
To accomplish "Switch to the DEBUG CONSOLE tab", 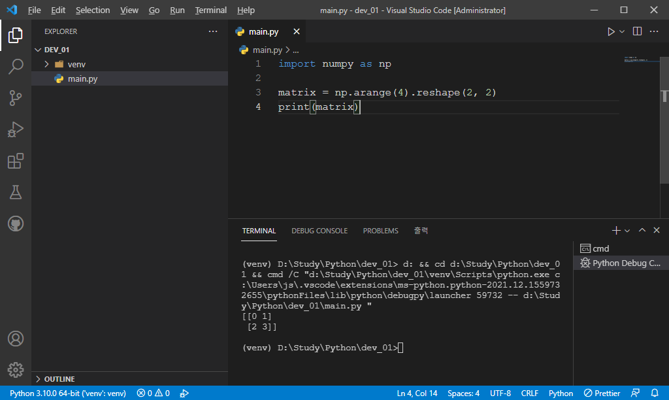I will pyautogui.click(x=319, y=230).
